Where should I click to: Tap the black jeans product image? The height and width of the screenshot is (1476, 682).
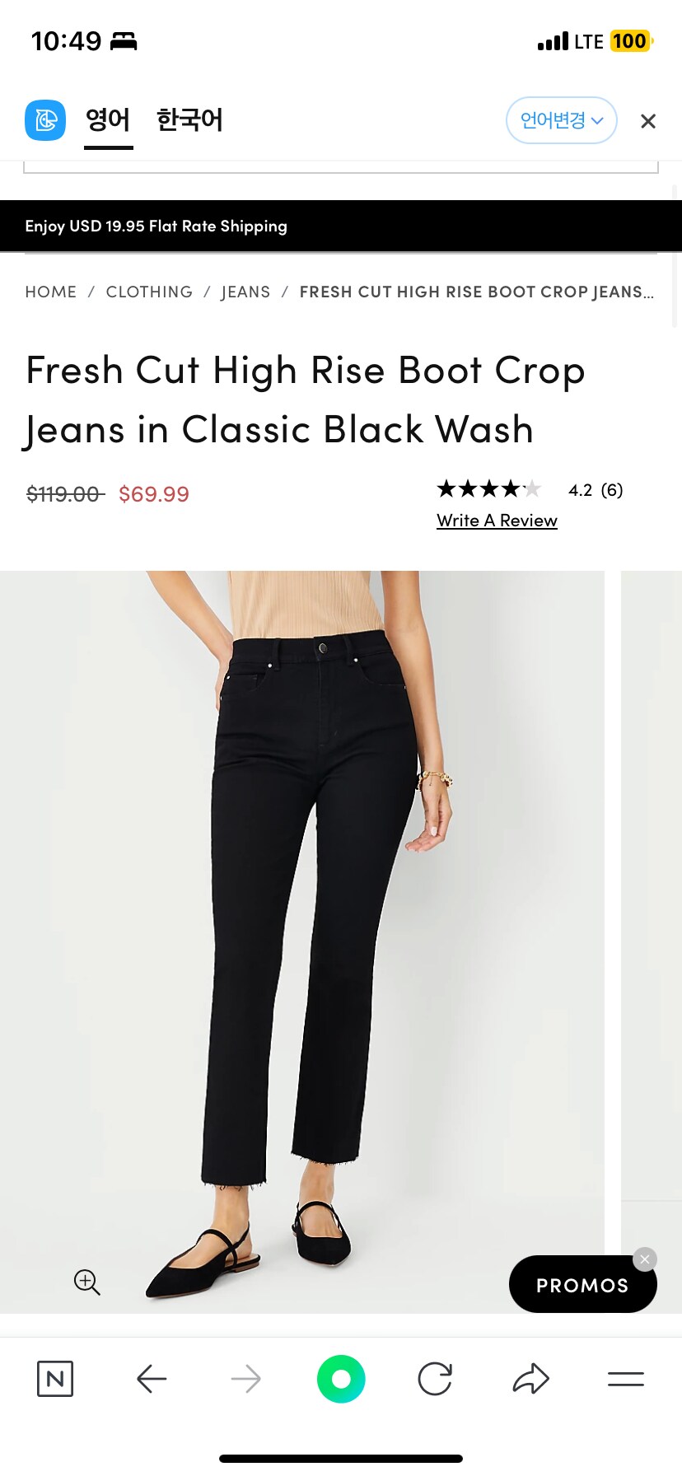pyautogui.click(x=302, y=941)
